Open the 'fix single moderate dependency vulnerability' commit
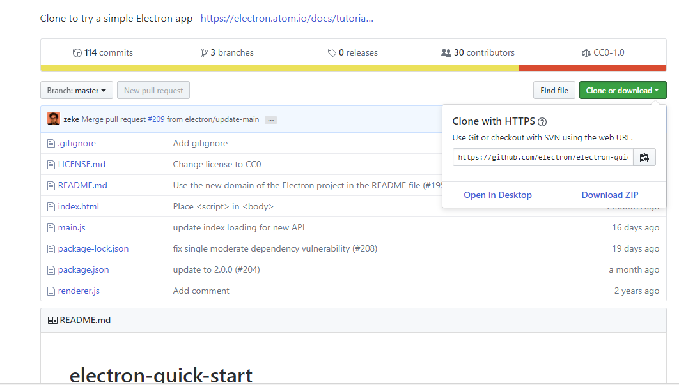Screen dimensions: 679x385 pyautogui.click(x=275, y=249)
